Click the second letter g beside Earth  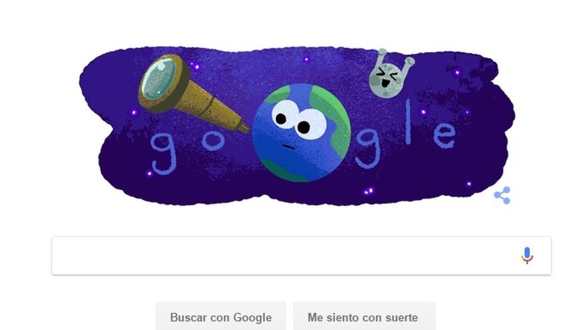(368, 148)
